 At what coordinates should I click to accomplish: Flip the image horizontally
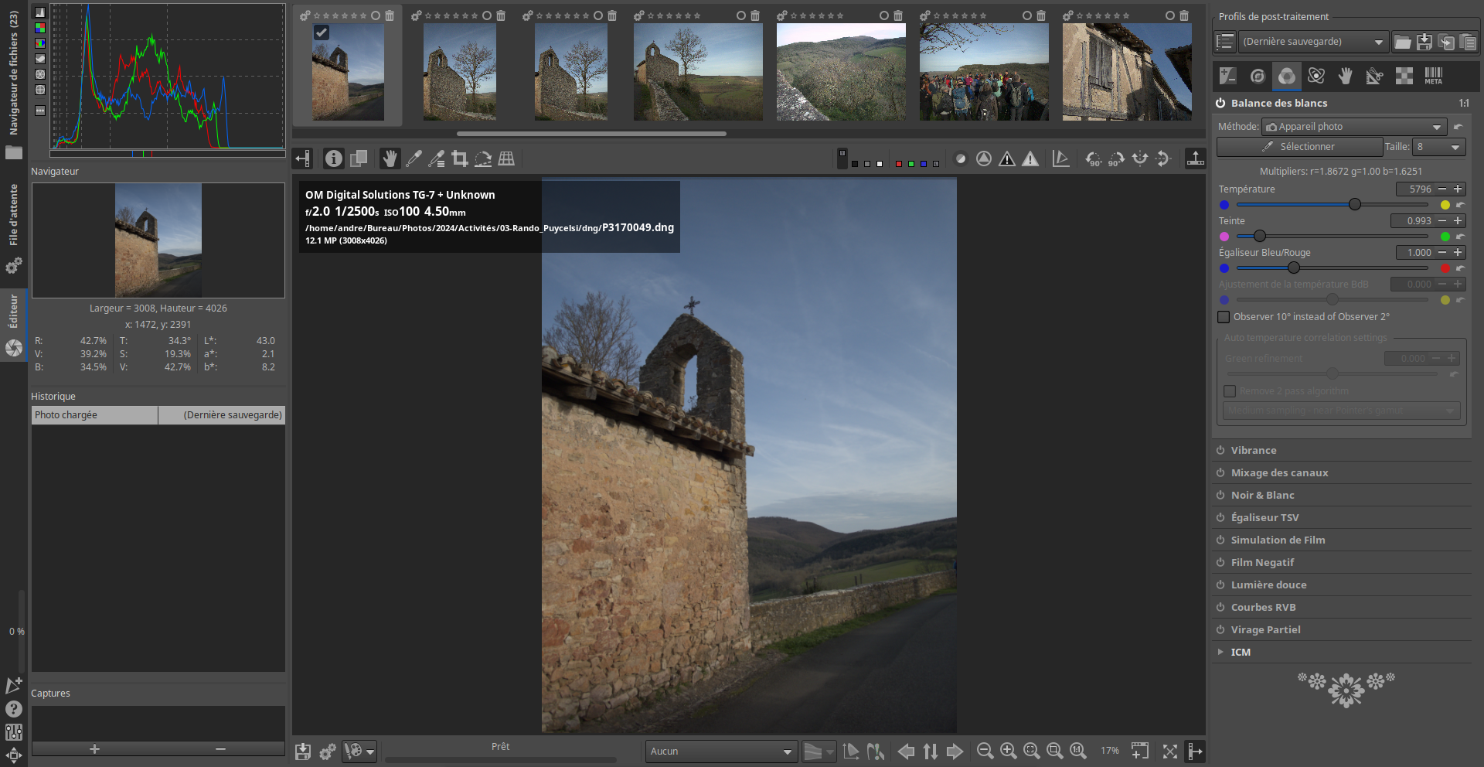tap(1140, 159)
